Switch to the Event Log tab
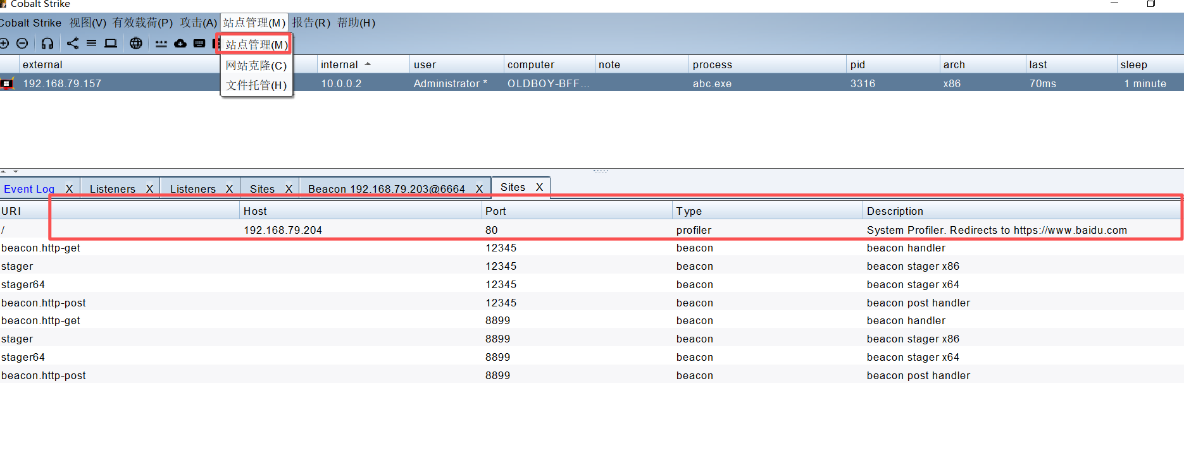 [x=29, y=189]
